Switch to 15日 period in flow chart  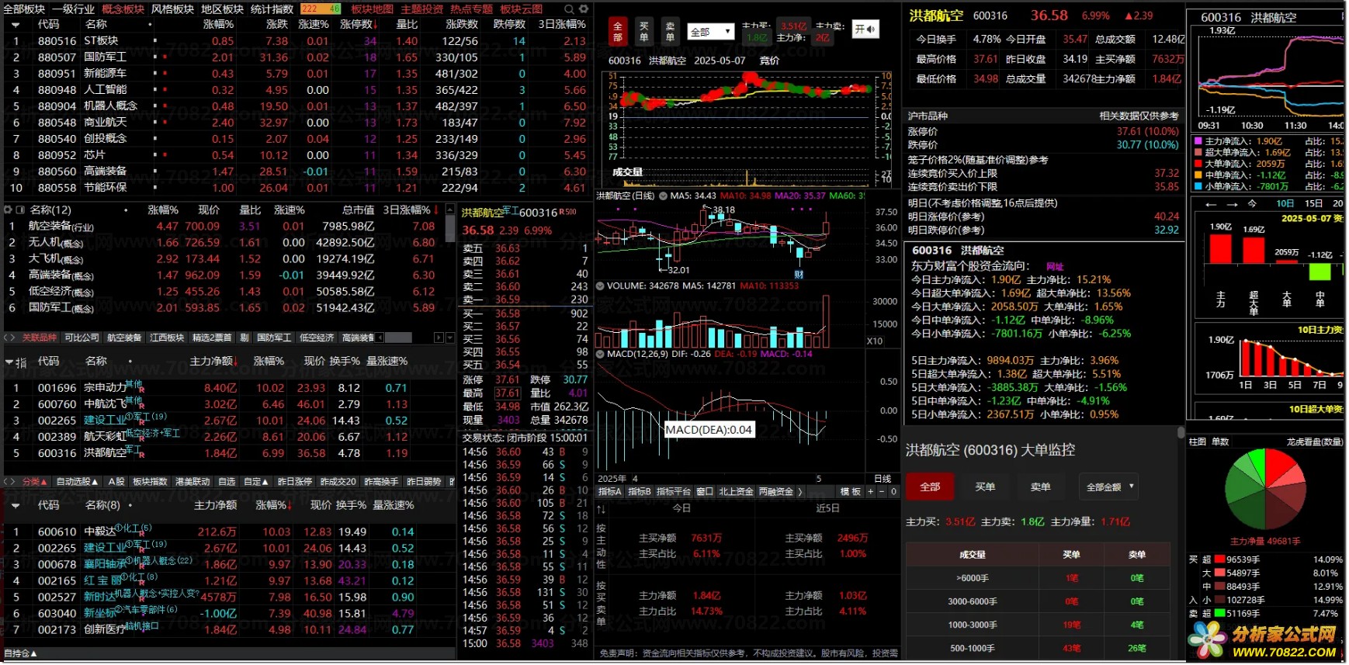tap(1313, 204)
